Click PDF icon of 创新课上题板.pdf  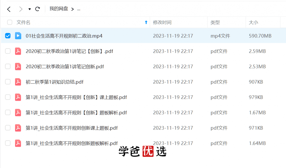[18, 128]
